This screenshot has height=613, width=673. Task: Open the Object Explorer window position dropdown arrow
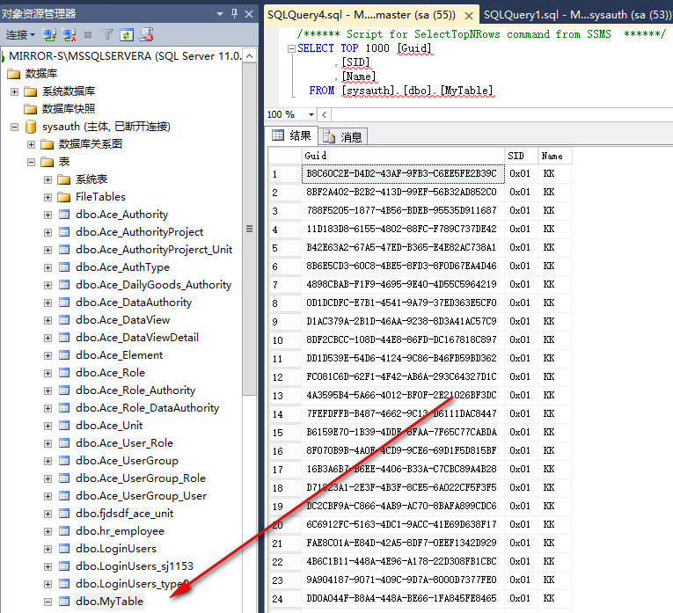(x=220, y=14)
